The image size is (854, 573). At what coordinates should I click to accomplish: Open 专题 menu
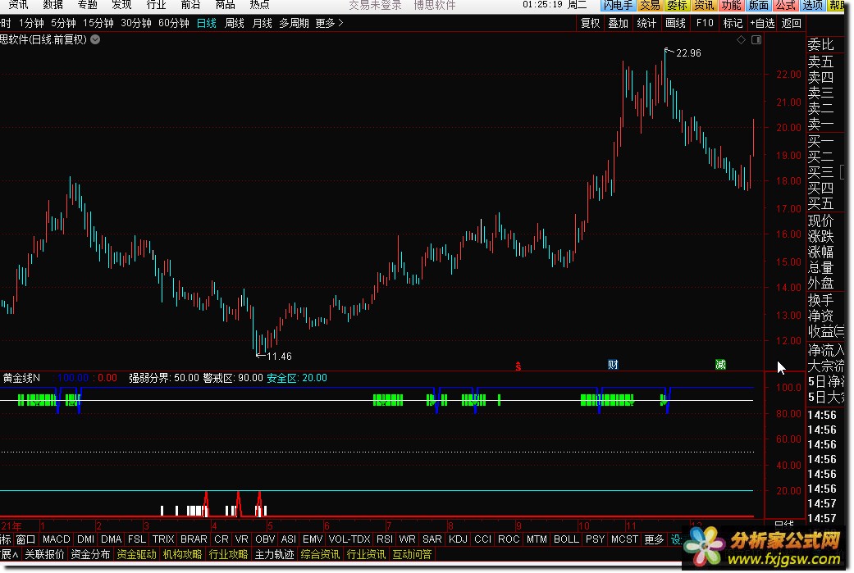click(x=87, y=5)
